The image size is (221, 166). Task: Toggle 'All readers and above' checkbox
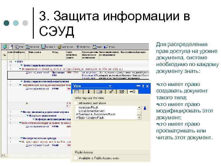[x=76, y=103]
